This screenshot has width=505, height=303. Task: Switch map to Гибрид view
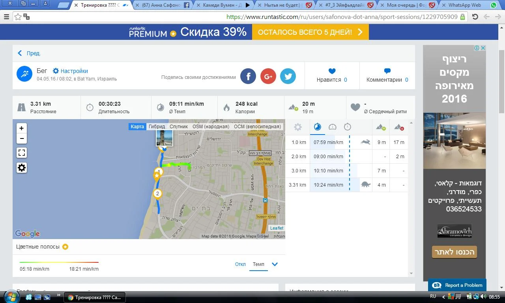click(157, 127)
